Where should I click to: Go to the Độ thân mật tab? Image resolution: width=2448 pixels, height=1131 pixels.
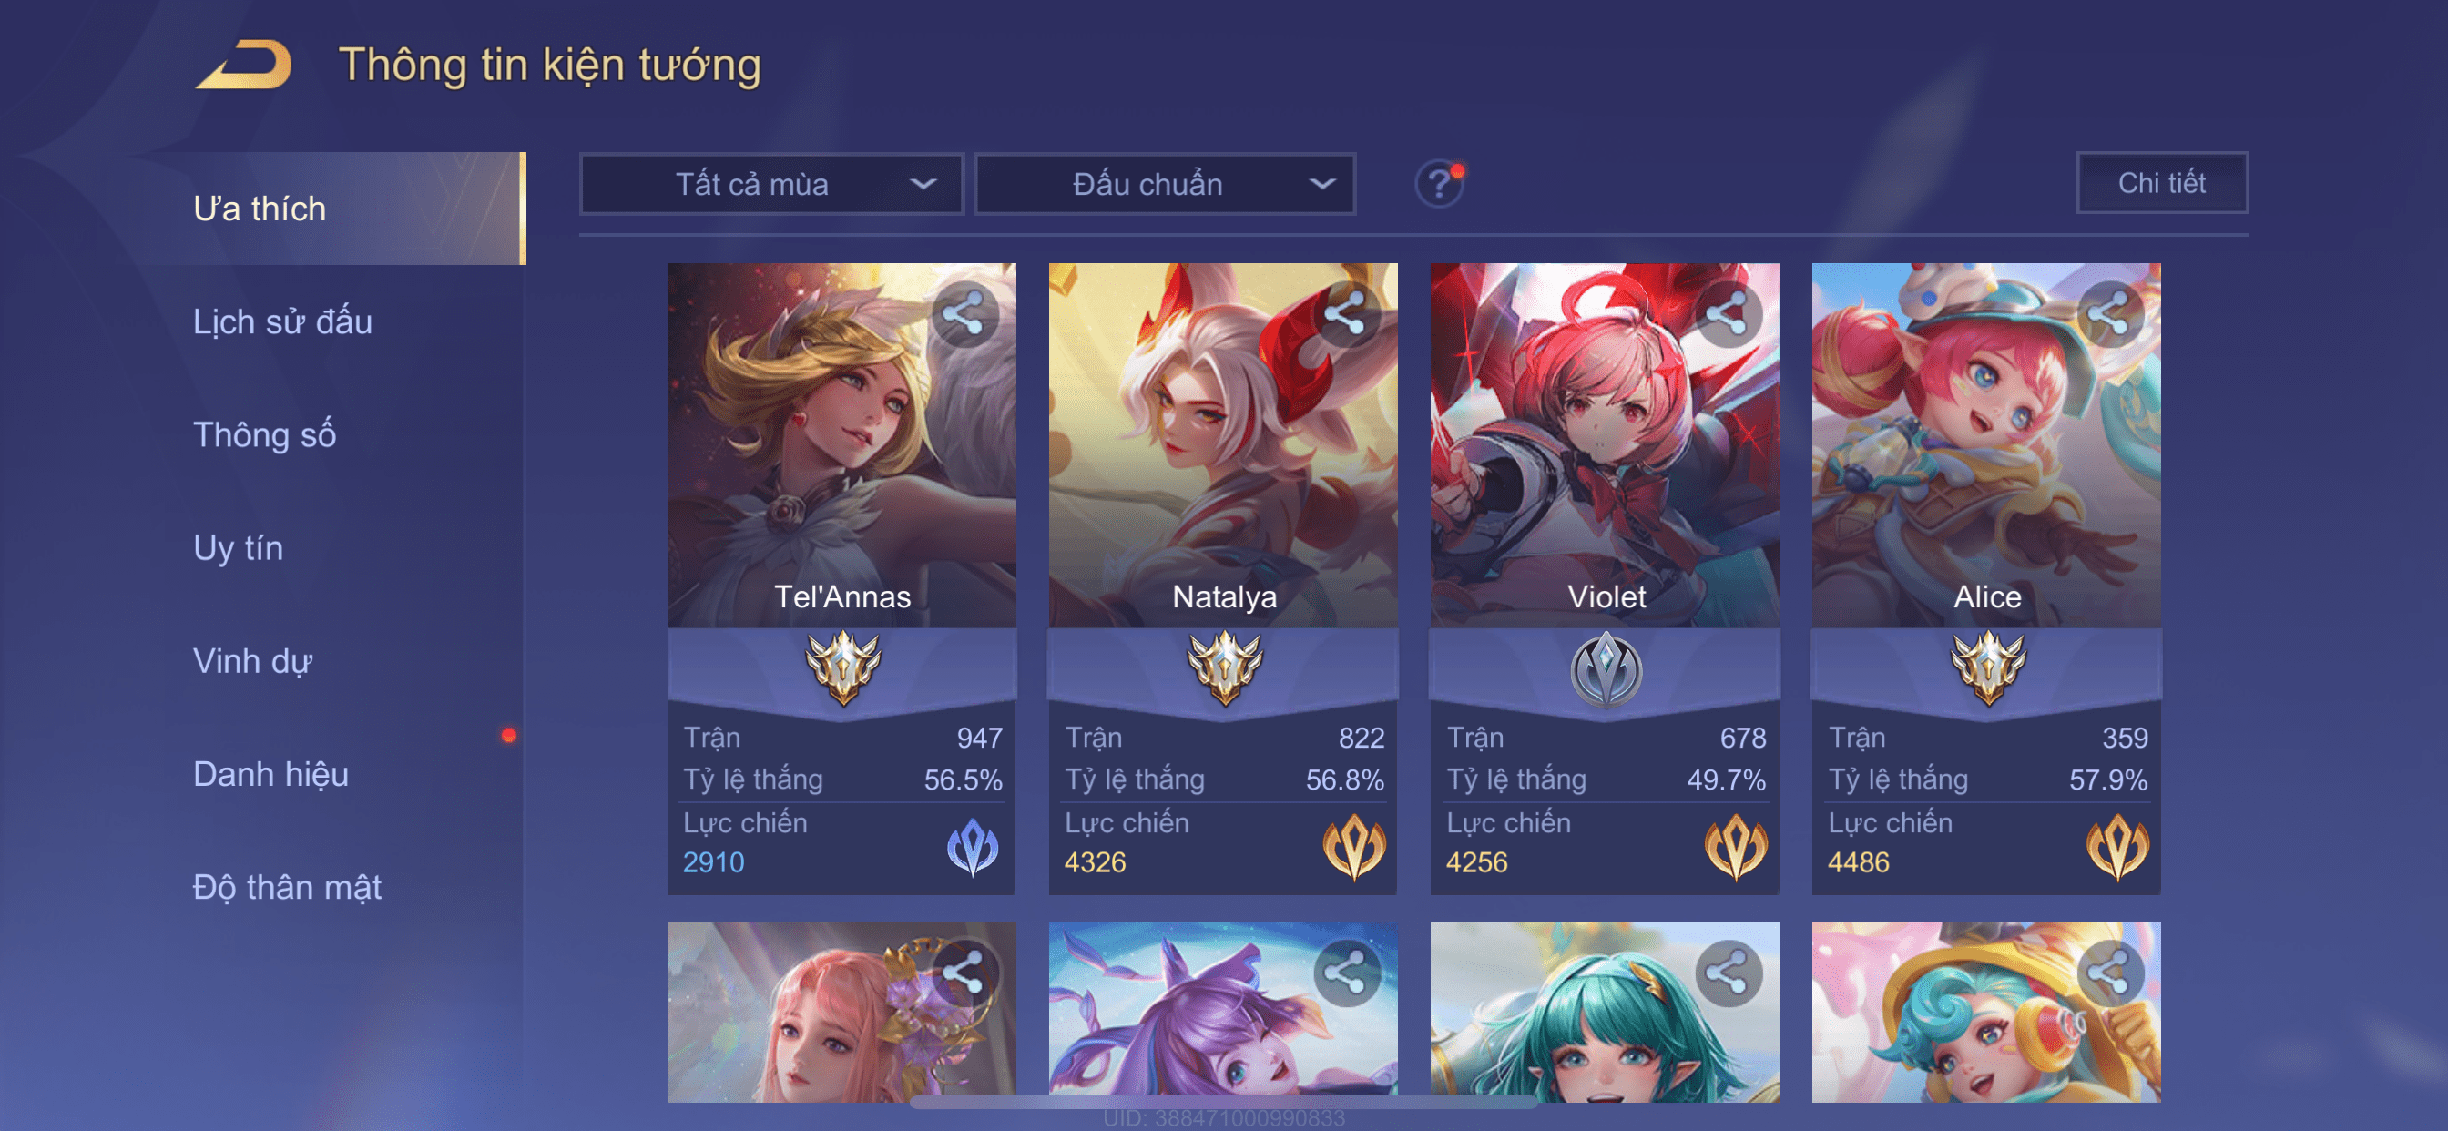286,887
